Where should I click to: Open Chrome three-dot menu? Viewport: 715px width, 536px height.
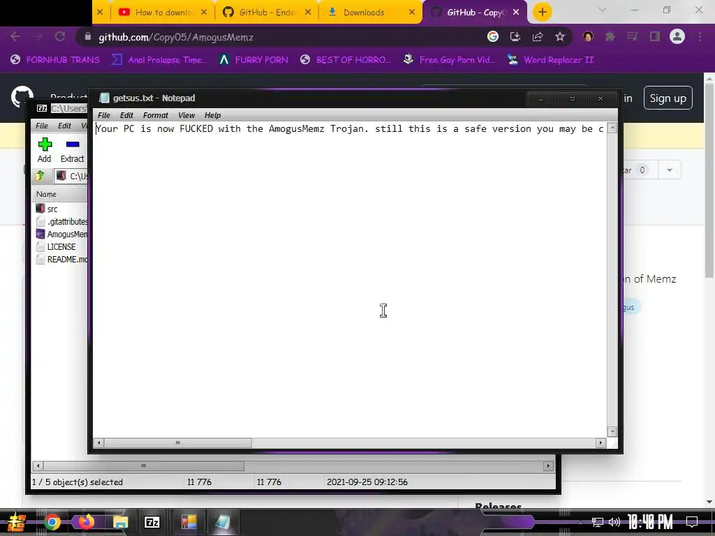[x=700, y=37]
